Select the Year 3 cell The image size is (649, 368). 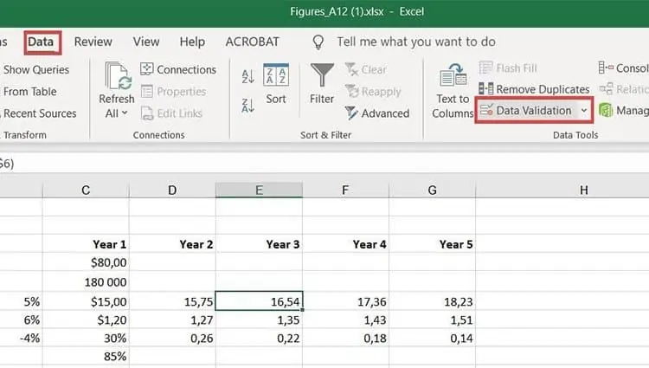pyautogui.click(x=259, y=244)
